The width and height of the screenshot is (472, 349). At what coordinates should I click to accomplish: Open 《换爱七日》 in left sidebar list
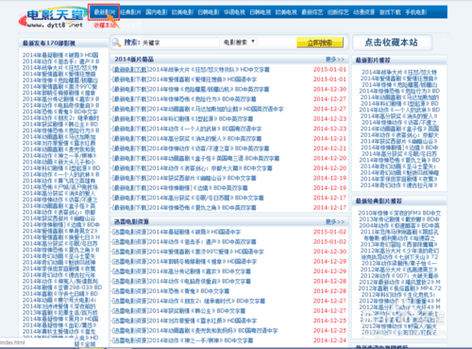pyautogui.click(x=61, y=237)
